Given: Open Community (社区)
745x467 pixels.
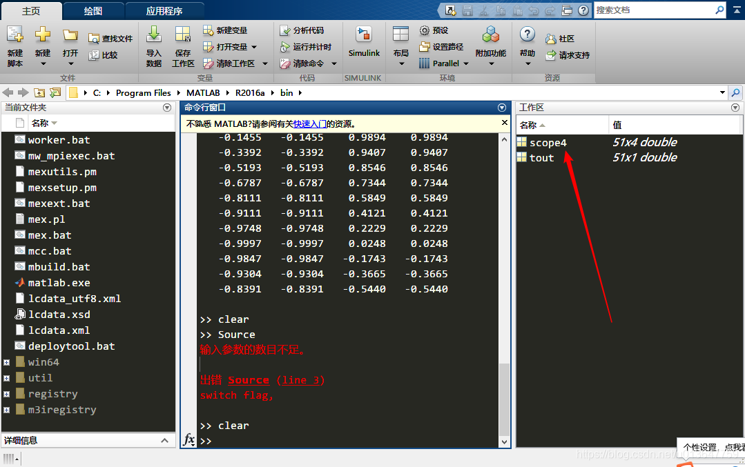Looking at the screenshot, I should point(560,39).
